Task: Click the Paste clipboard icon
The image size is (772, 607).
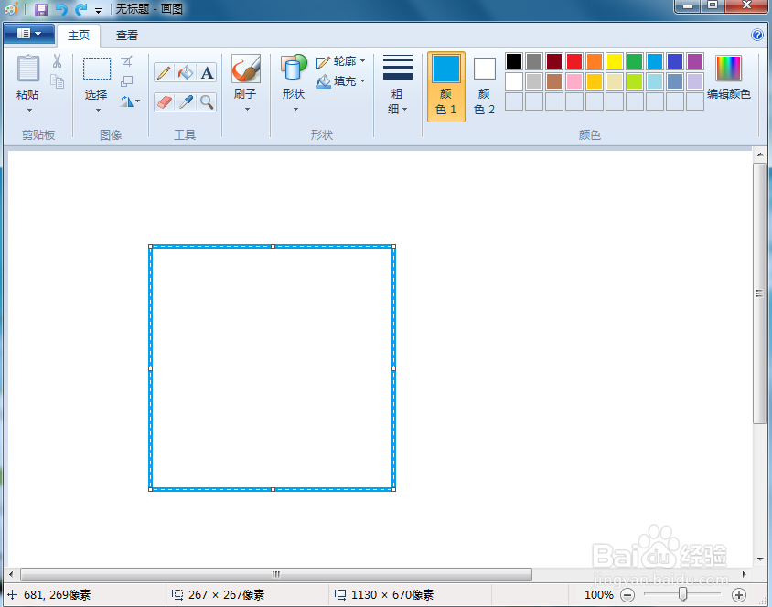Action: (28, 69)
